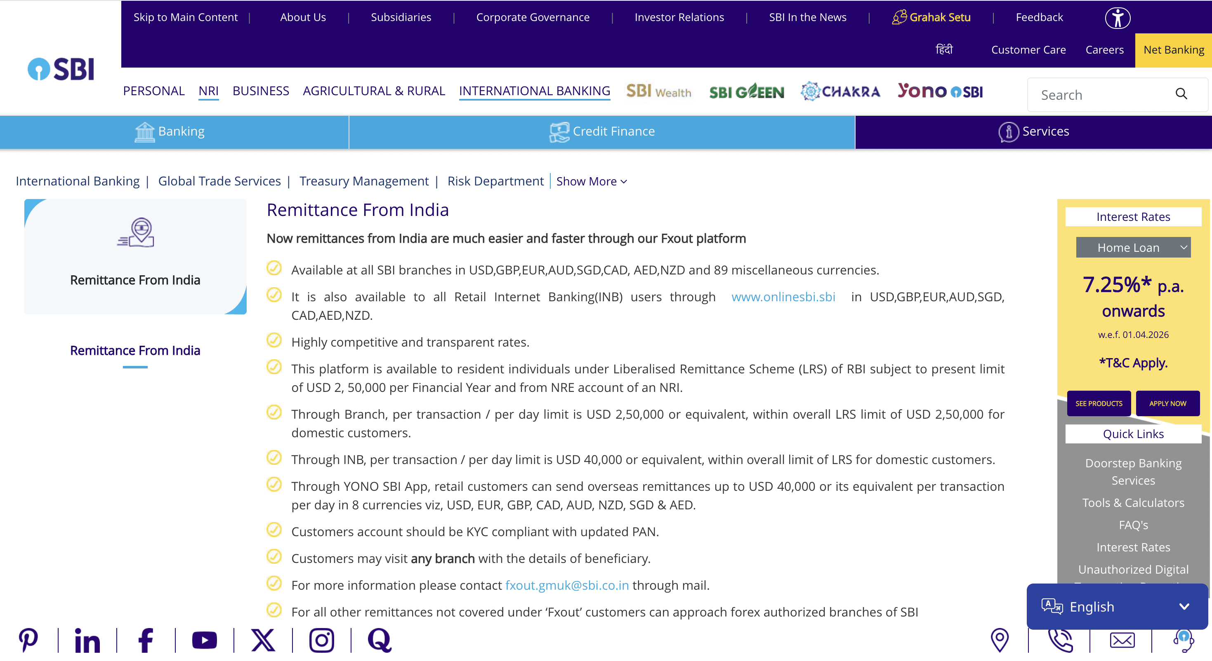Screen dimensions: 1212x661
Task: Open Interest Rates quick link
Action: click(1133, 547)
